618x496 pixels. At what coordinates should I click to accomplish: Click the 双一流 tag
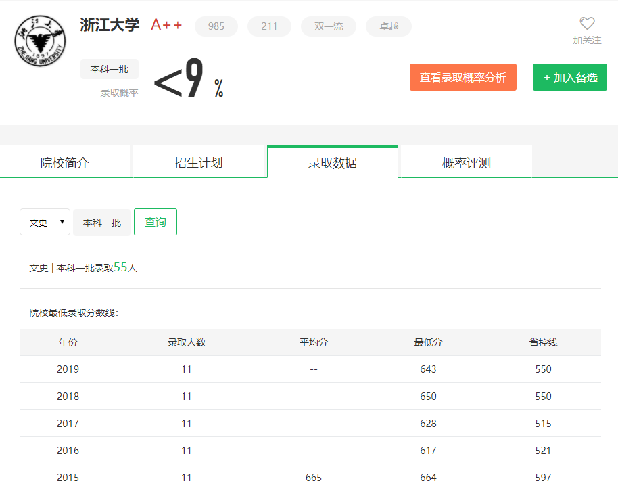click(329, 26)
